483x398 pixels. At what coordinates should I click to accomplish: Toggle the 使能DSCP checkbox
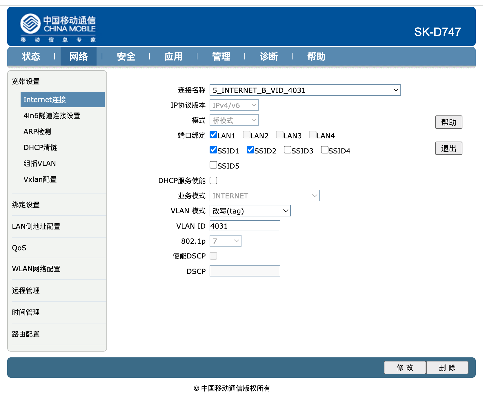tap(213, 256)
